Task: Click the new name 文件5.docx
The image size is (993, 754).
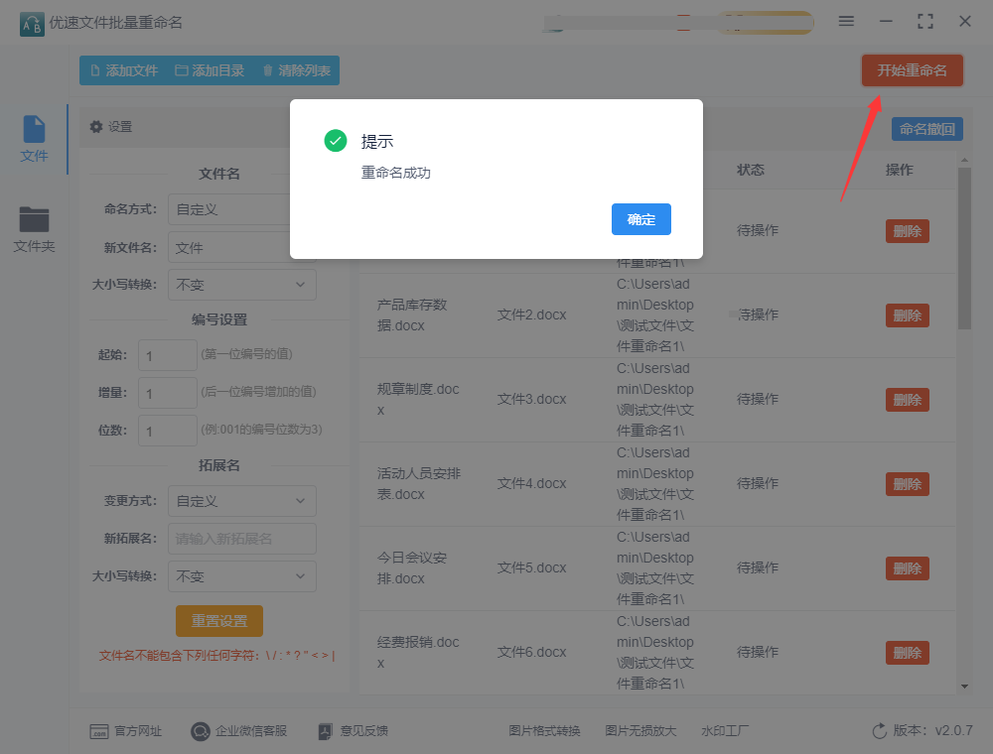Action: point(531,567)
